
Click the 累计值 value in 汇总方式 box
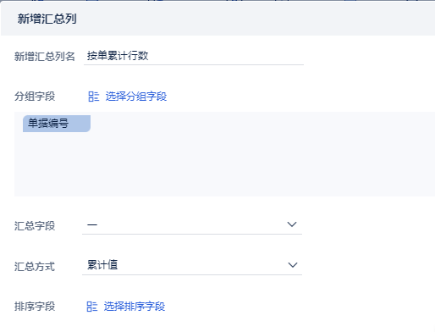[x=102, y=265]
